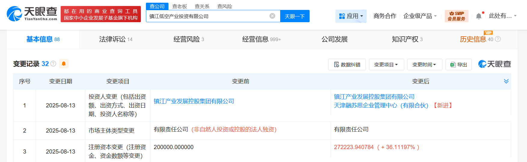Select the 经营风险 tab

click(x=189, y=39)
